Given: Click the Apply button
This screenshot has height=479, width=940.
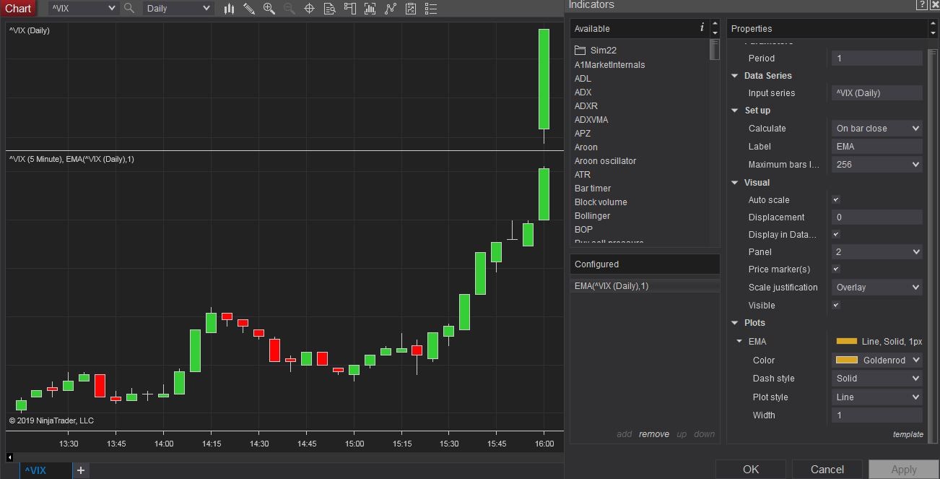Looking at the screenshot, I should [x=902, y=468].
